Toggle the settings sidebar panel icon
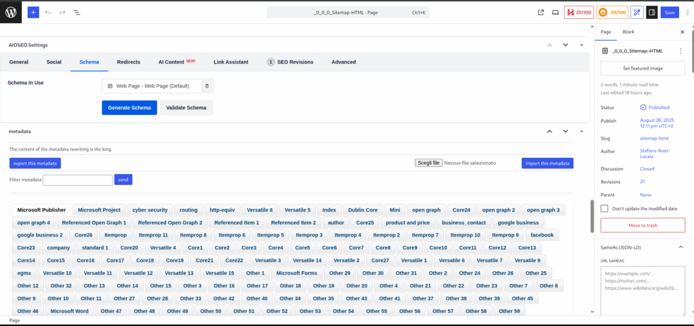The width and height of the screenshot is (694, 326). 651,12
